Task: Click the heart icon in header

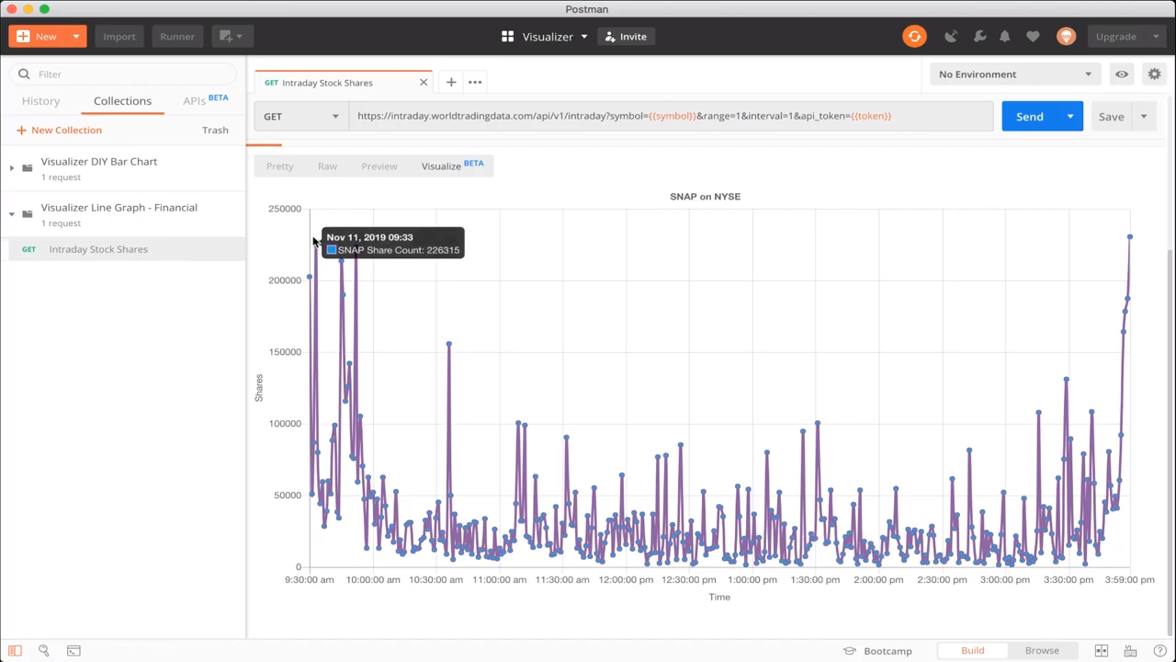Action: 1033,37
